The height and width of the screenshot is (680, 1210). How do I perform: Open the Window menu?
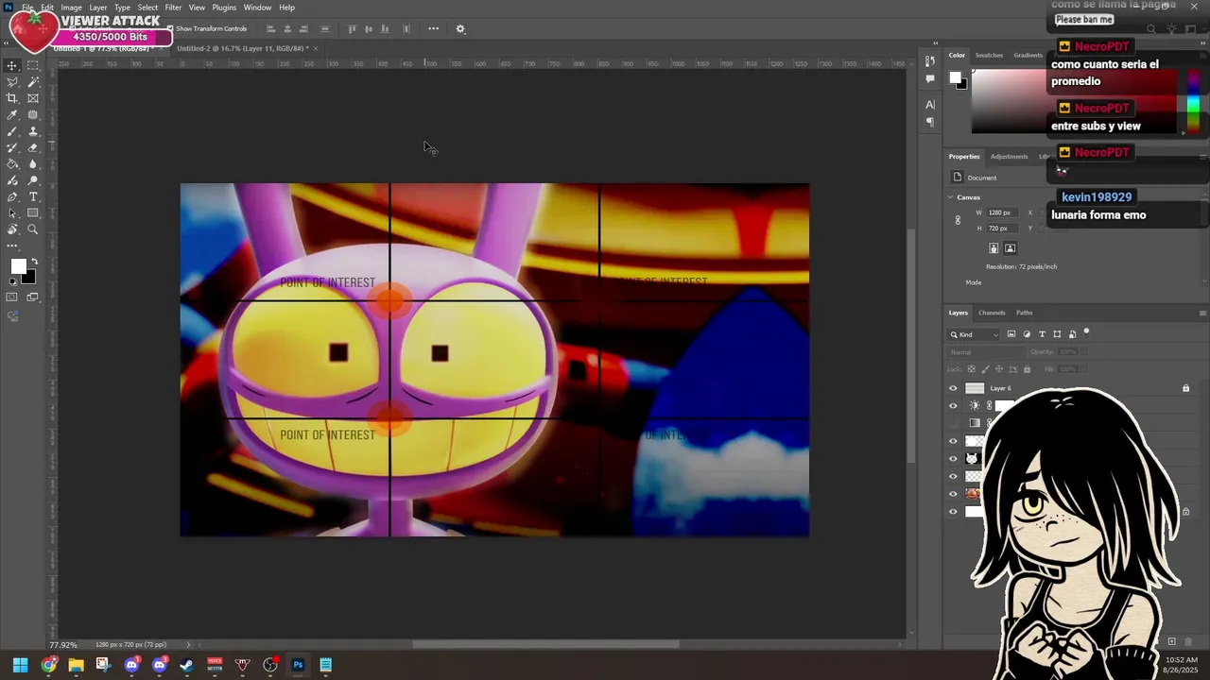tap(257, 8)
